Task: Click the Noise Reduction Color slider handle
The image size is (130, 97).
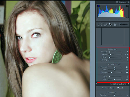Action: 109,77
